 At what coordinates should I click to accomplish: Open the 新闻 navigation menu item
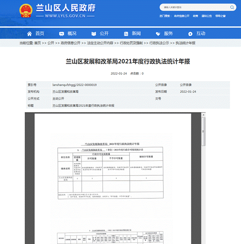click(136, 34)
